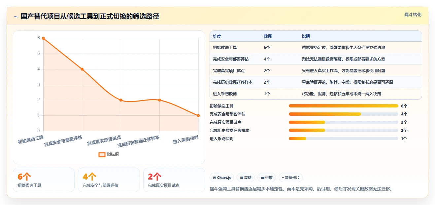435x205 pixels.
Task: Click table cell 进入采购谈判
Action: (225, 94)
